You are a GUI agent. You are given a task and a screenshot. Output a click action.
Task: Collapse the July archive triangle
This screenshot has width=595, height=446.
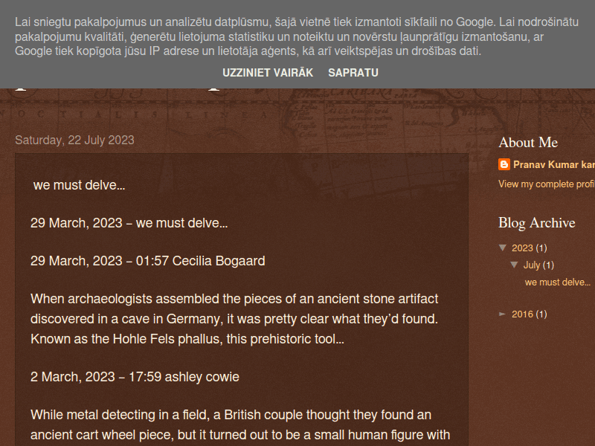(515, 265)
